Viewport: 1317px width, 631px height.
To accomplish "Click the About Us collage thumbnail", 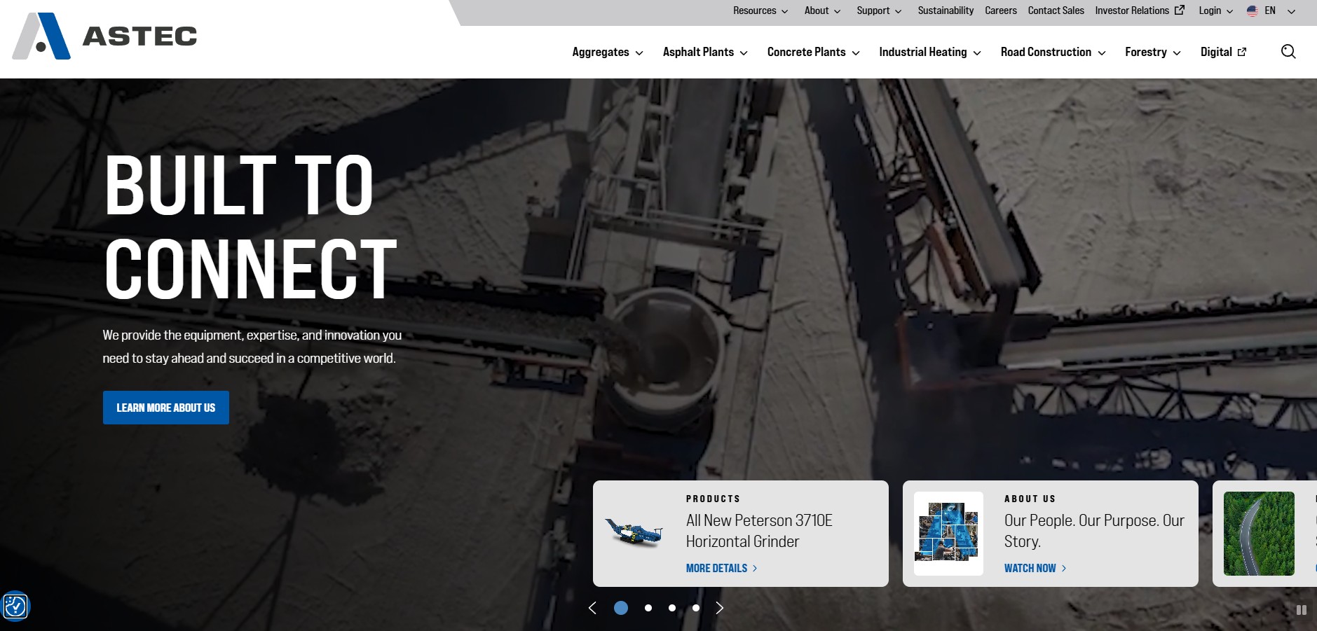I will click(948, 533).
